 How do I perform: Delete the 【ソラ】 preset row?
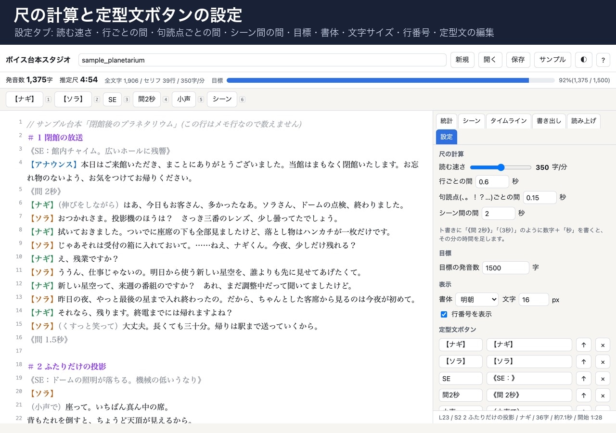603,362
